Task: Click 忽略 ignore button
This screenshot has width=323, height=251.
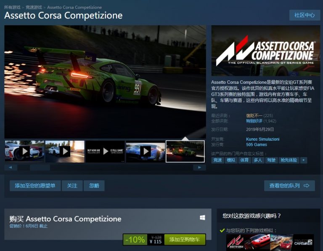Action: pyautogui.click(x=94, y=186)
